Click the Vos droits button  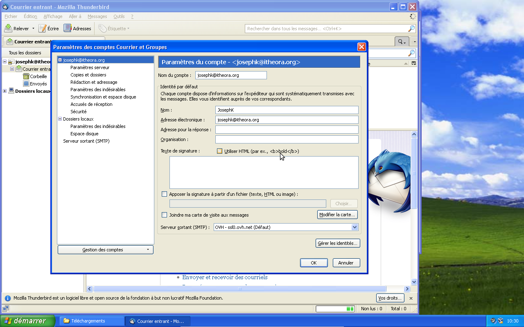390,298
